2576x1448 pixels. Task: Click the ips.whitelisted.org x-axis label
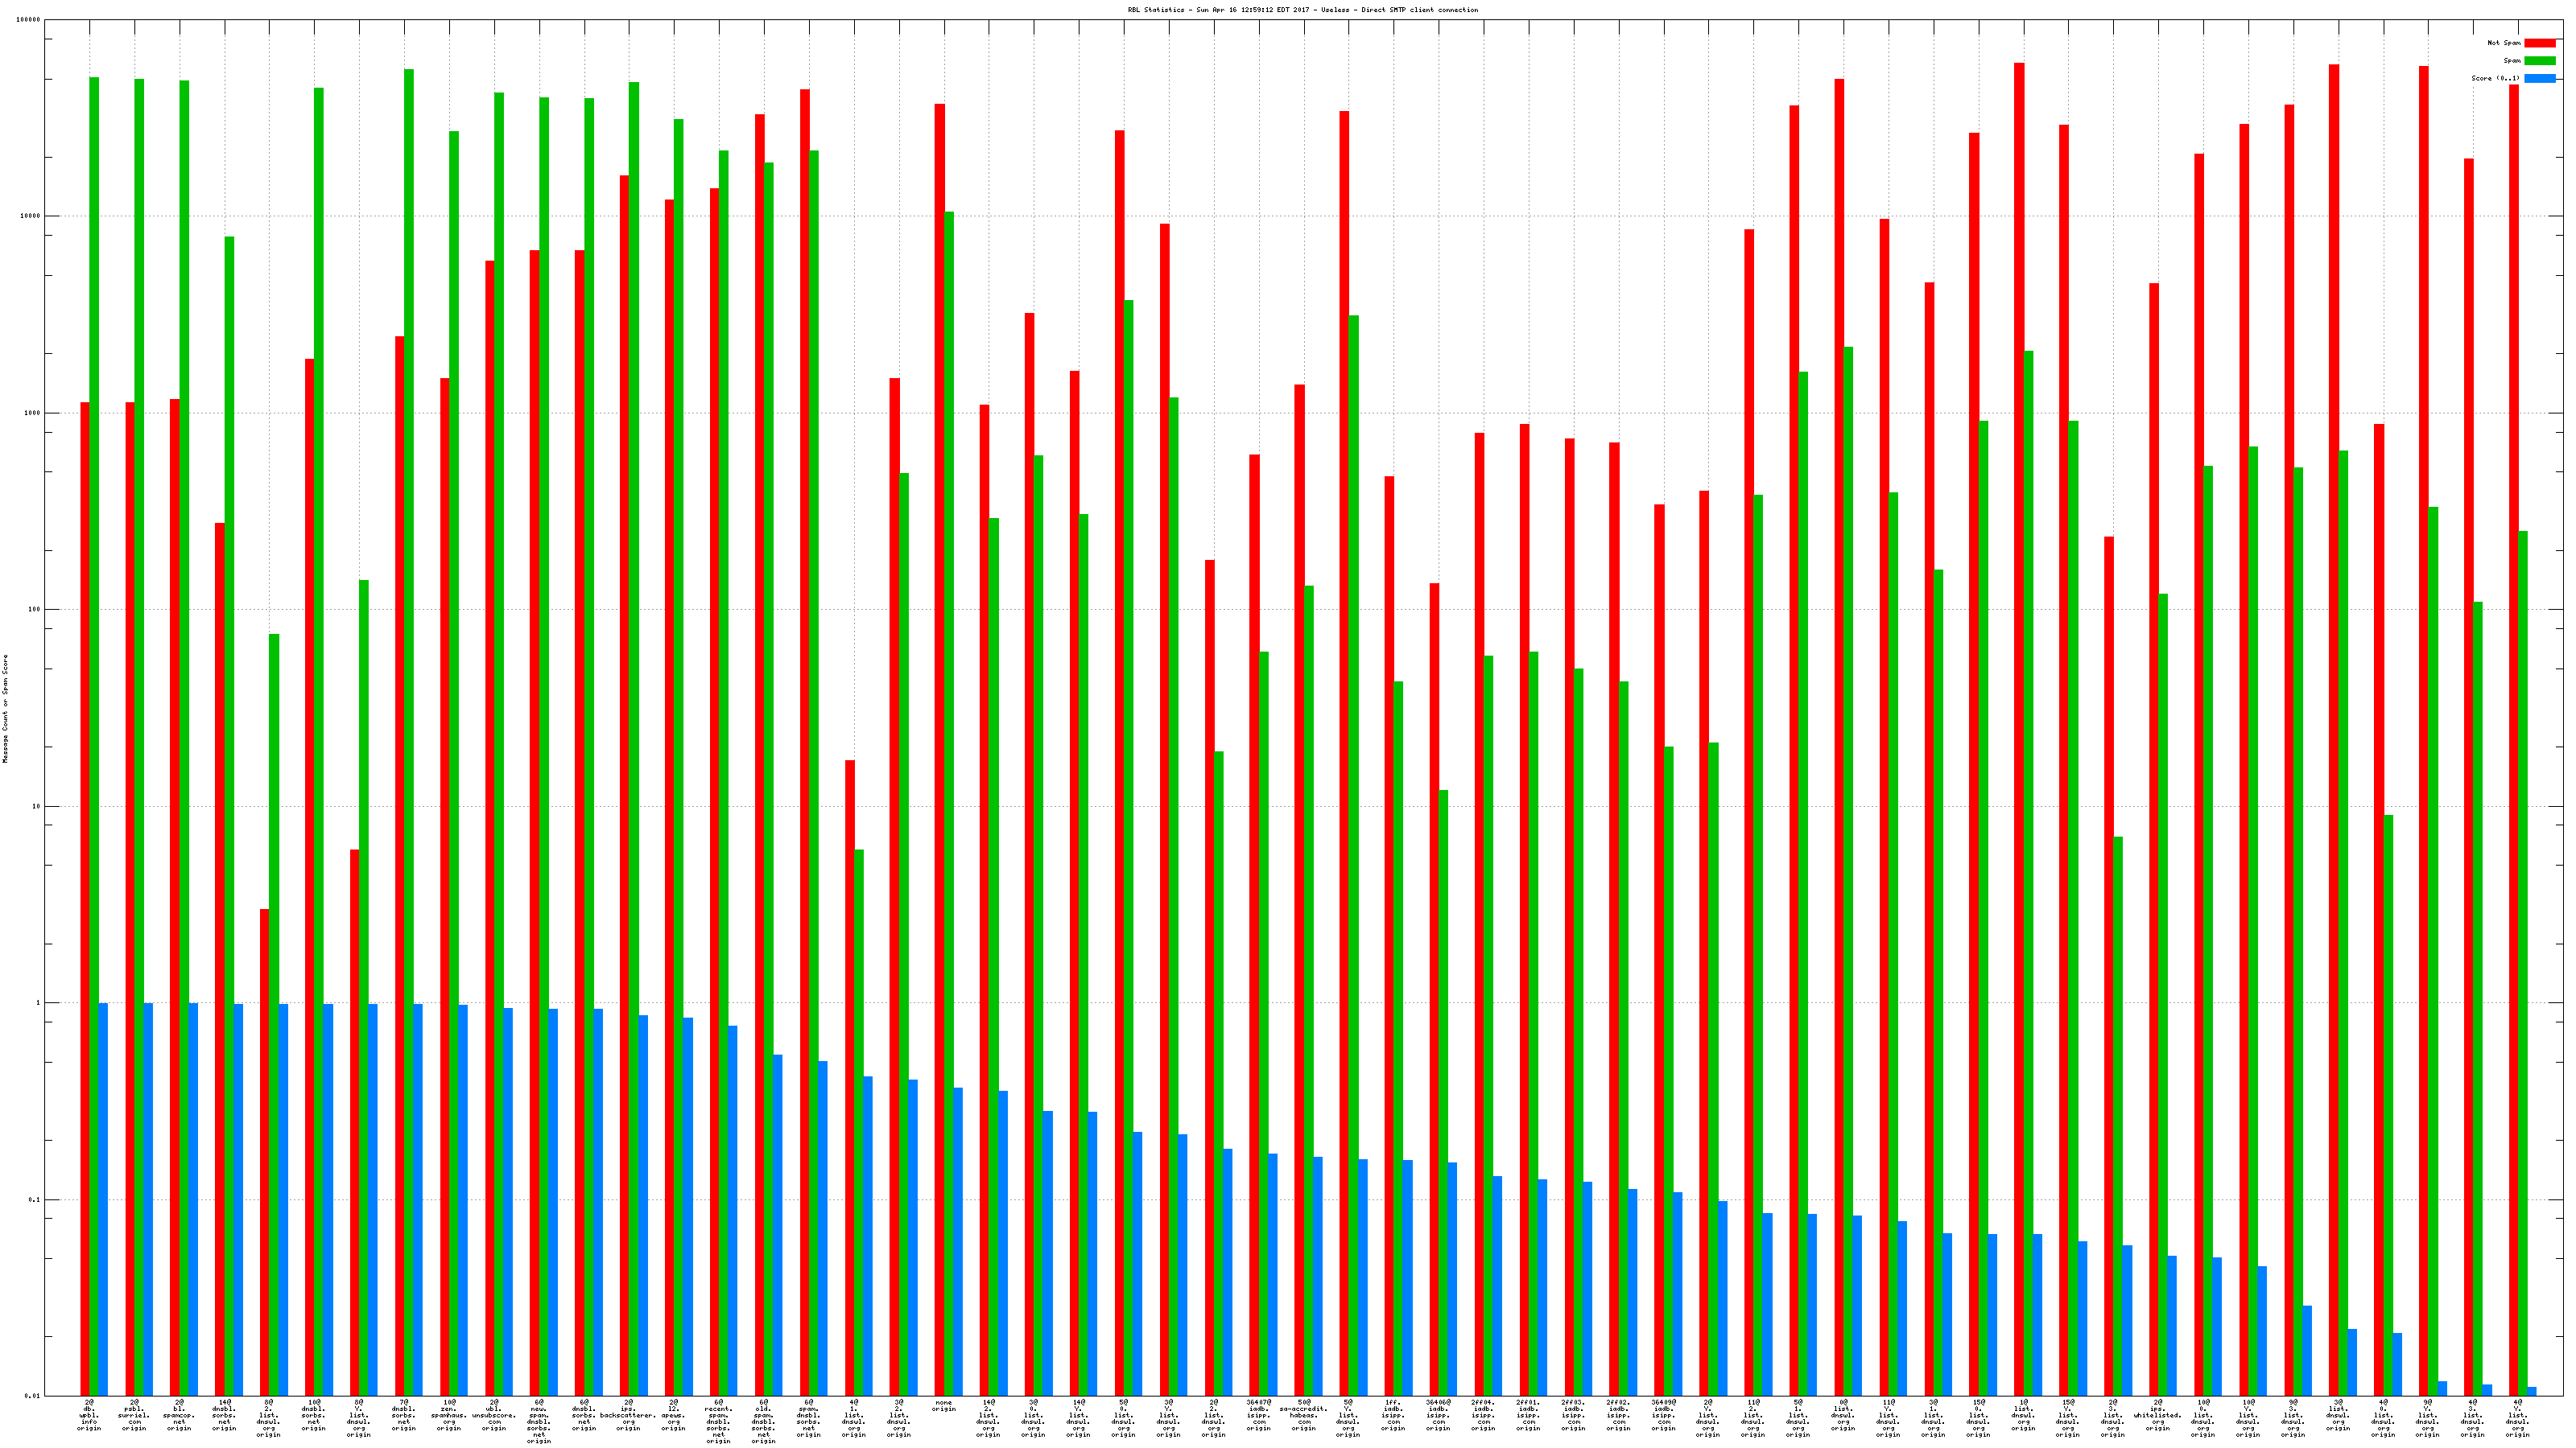tap(2157, 1415)
